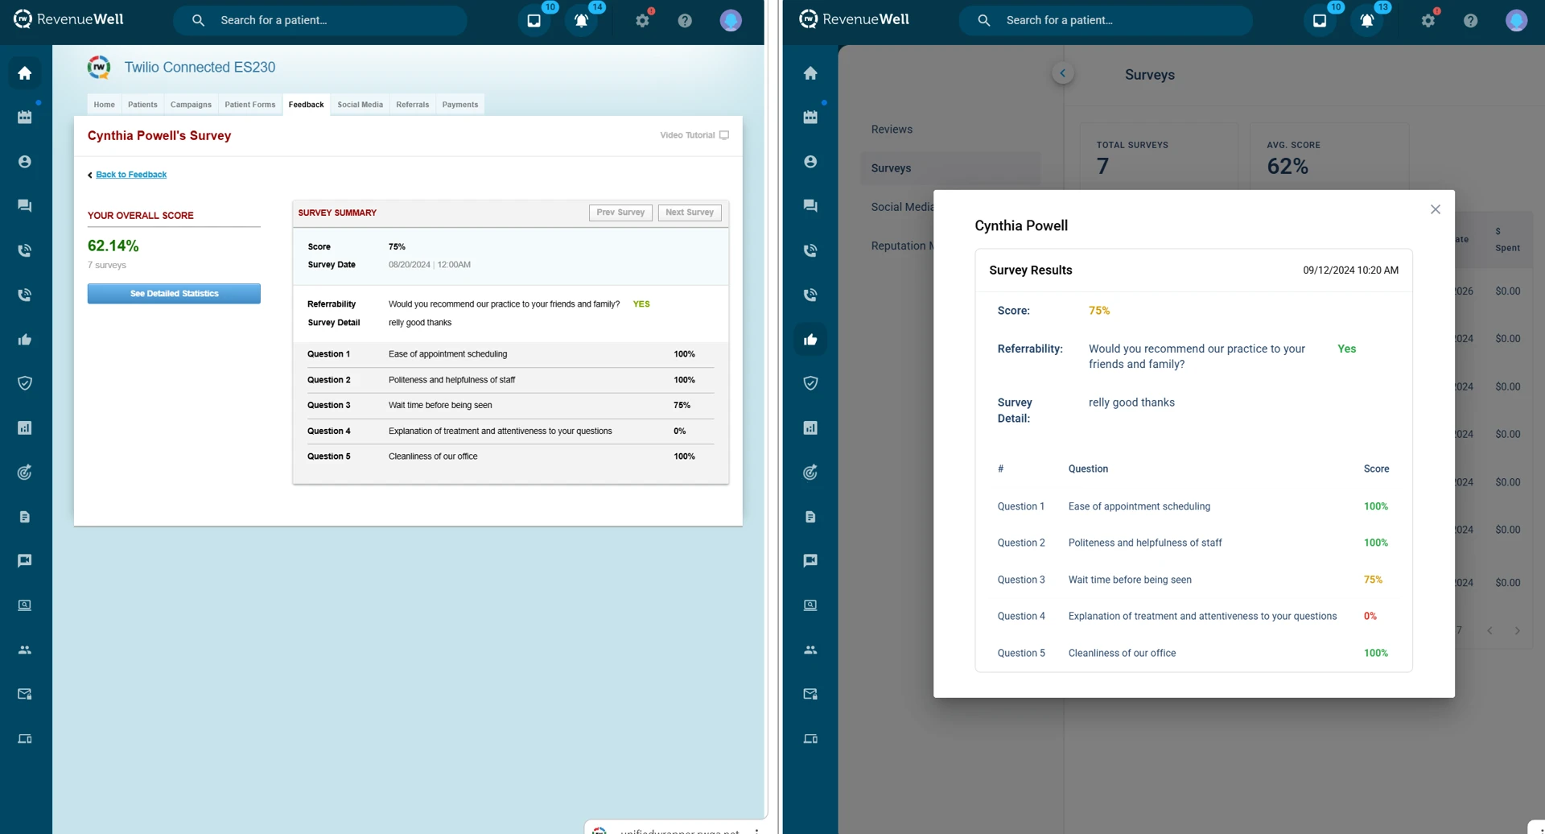The width and height of the screenshot is (1545, 834).
Task: Focus the patient search field in left window
Action: click(322, 20)
